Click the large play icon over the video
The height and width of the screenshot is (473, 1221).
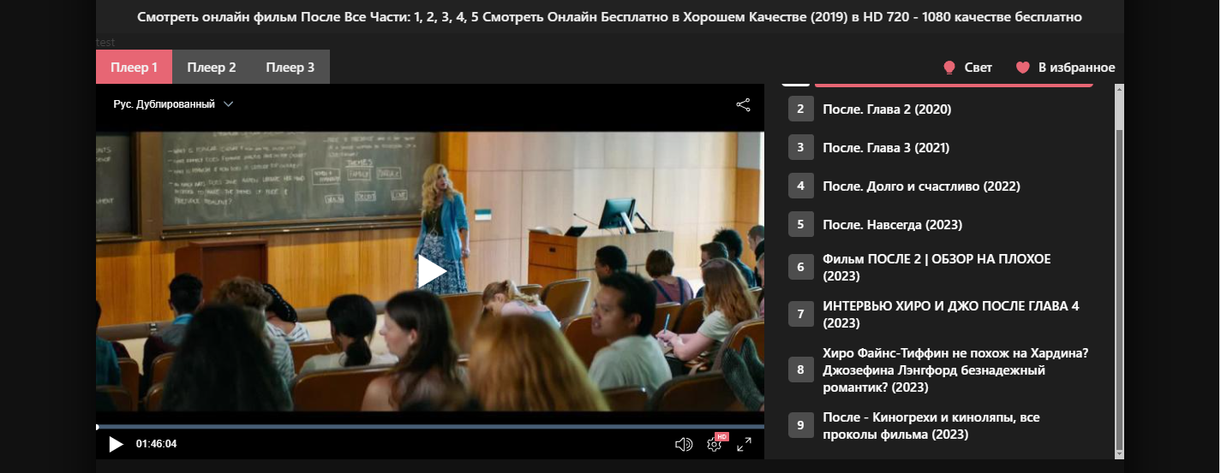click(432, 271)
